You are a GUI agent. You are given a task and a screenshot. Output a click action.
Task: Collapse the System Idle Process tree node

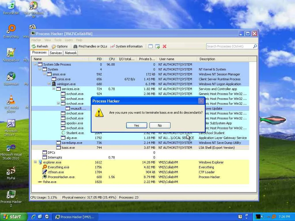(x=35, y=64)
